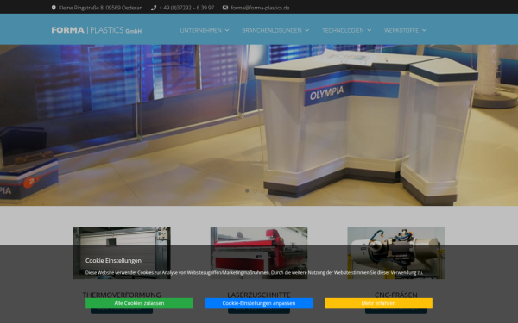518x323 pixels.
Task: Expand the Technologien chevron arrow
Action: tap(370, 30)
